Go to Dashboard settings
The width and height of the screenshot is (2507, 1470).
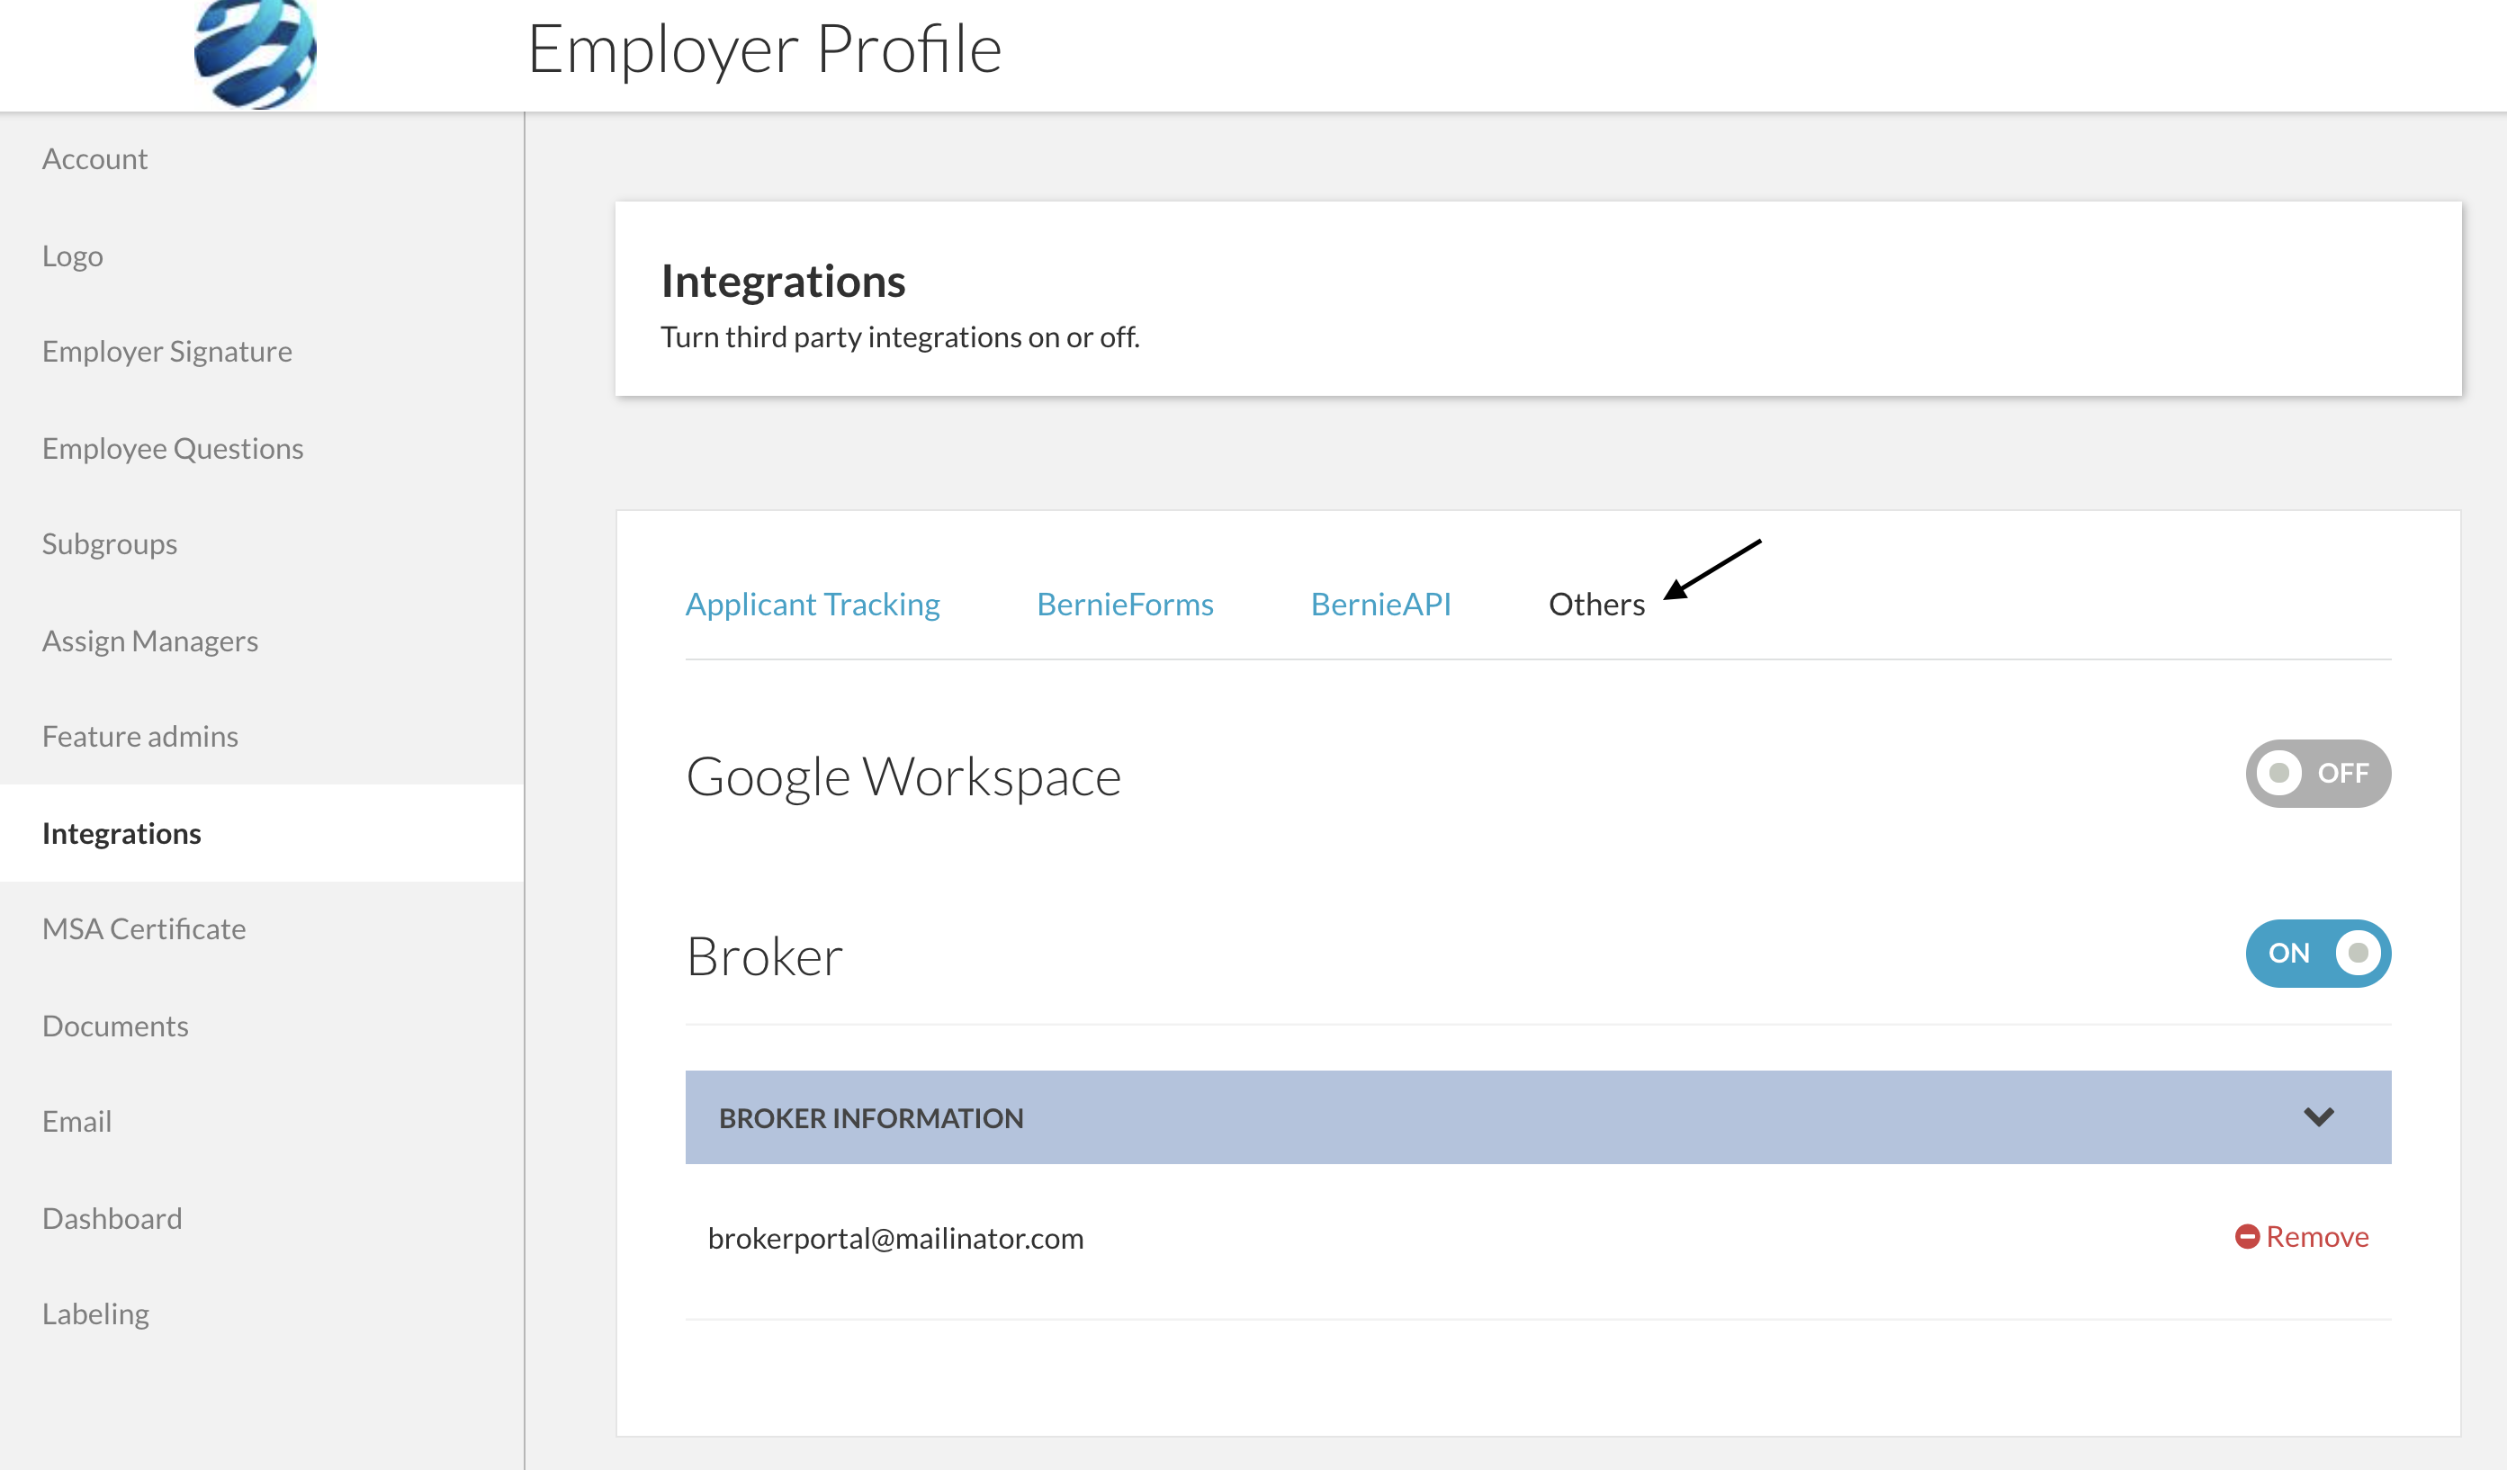[x=112, y=1218]
